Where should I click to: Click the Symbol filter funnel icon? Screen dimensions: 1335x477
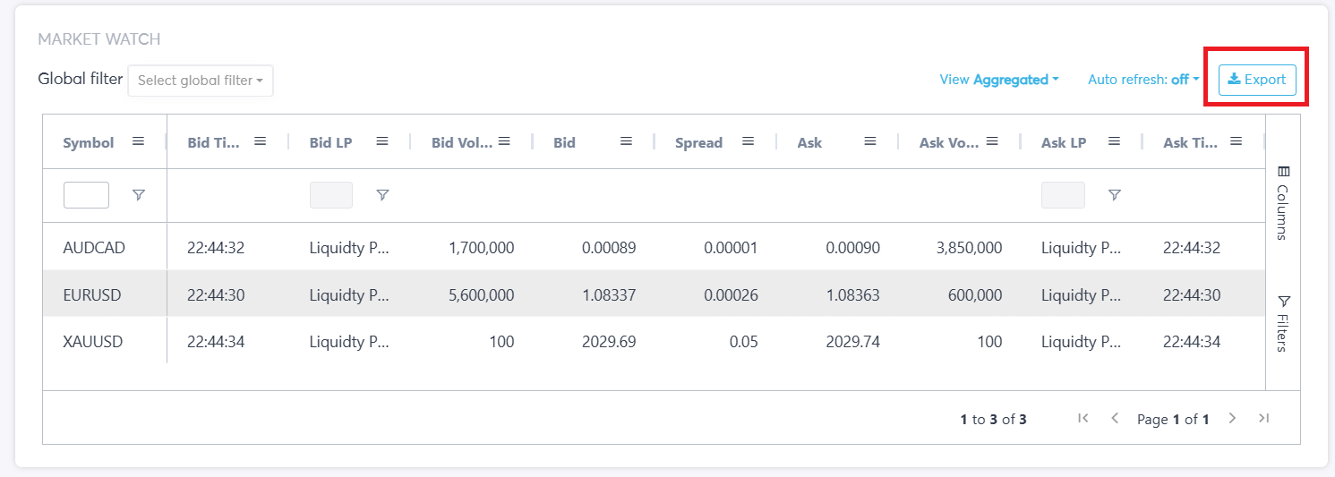pyautogui.click(x=139, y=195)
